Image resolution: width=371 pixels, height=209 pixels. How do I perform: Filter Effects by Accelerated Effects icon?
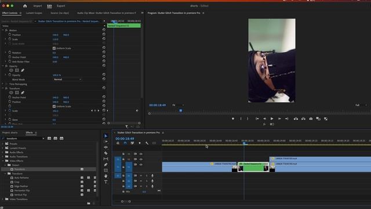[x=49, y=138]
